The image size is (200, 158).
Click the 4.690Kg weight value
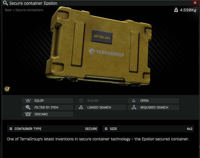(188, 10)
